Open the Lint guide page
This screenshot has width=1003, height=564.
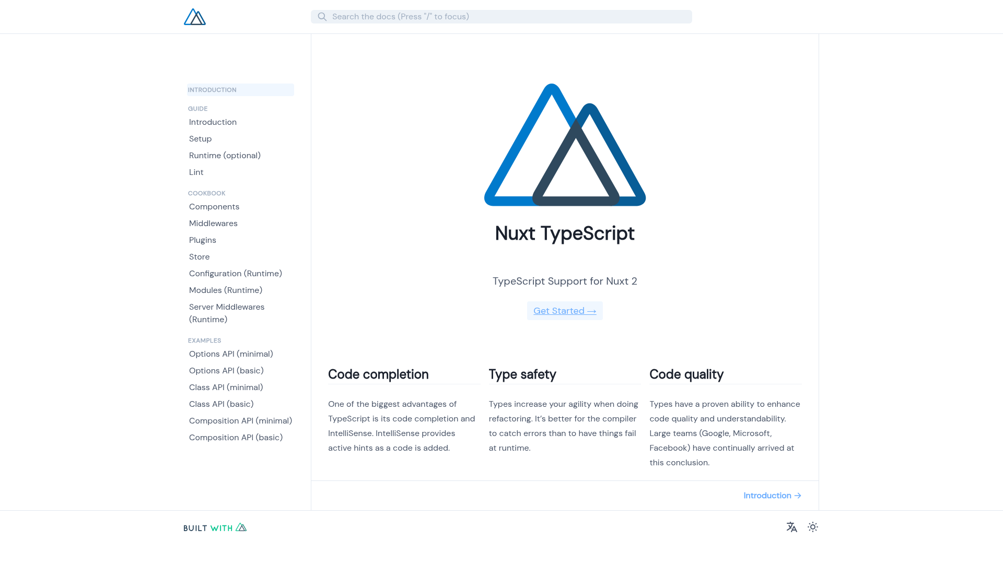(196, 172)
